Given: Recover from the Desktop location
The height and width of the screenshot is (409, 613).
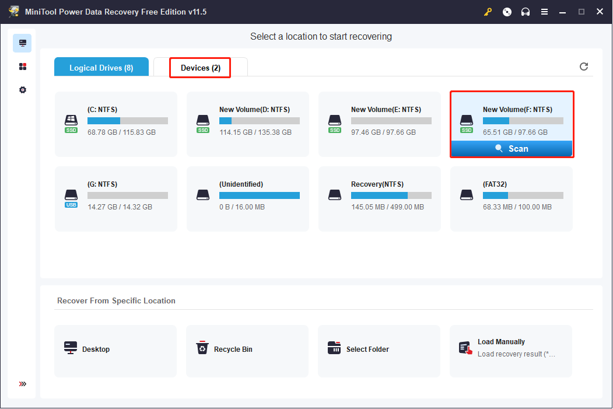Looking at the screenshot, I should tap(115, 351).
